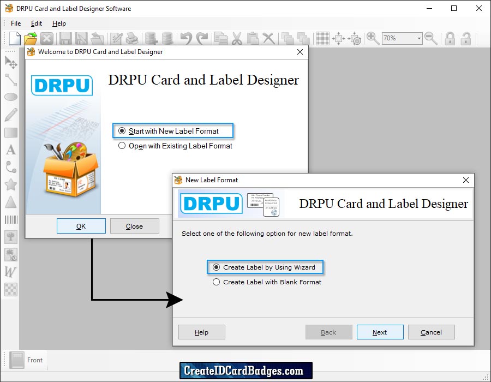
Task: Close the Welcome to DRPU dialog window
Action: coord(300,52)
